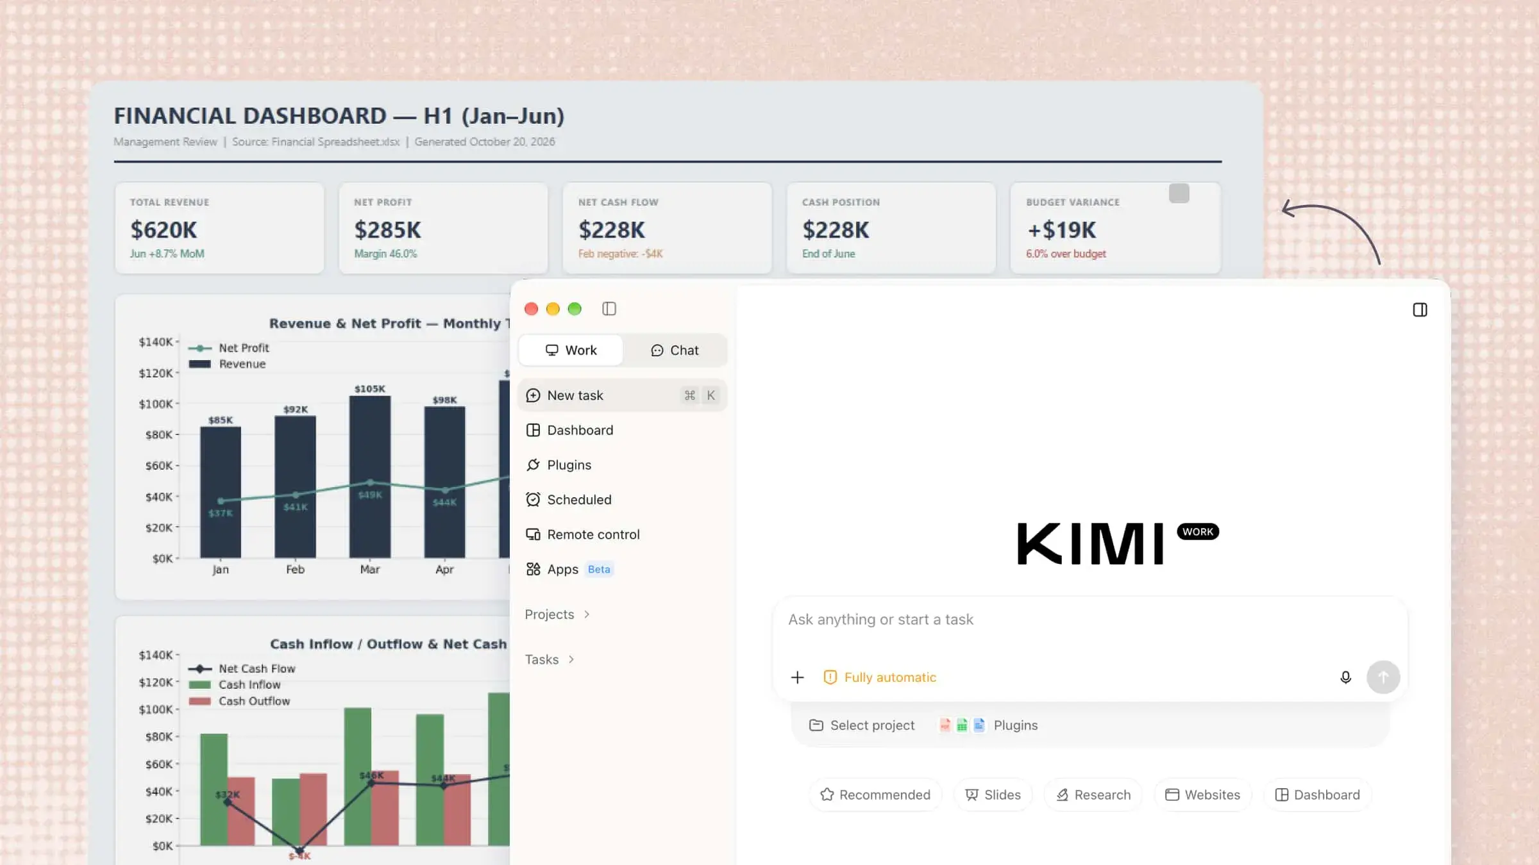Expand the Projects section

pos(557,614)
